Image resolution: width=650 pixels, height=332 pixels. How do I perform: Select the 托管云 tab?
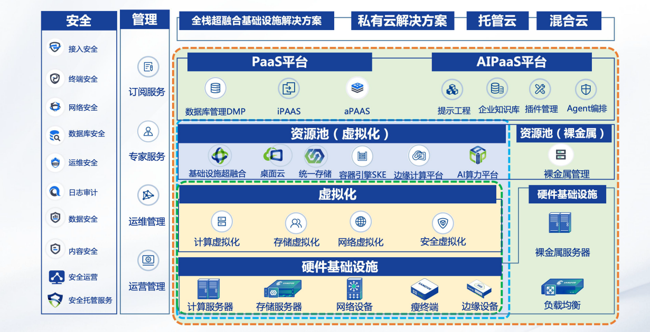[x=497, y=21]
